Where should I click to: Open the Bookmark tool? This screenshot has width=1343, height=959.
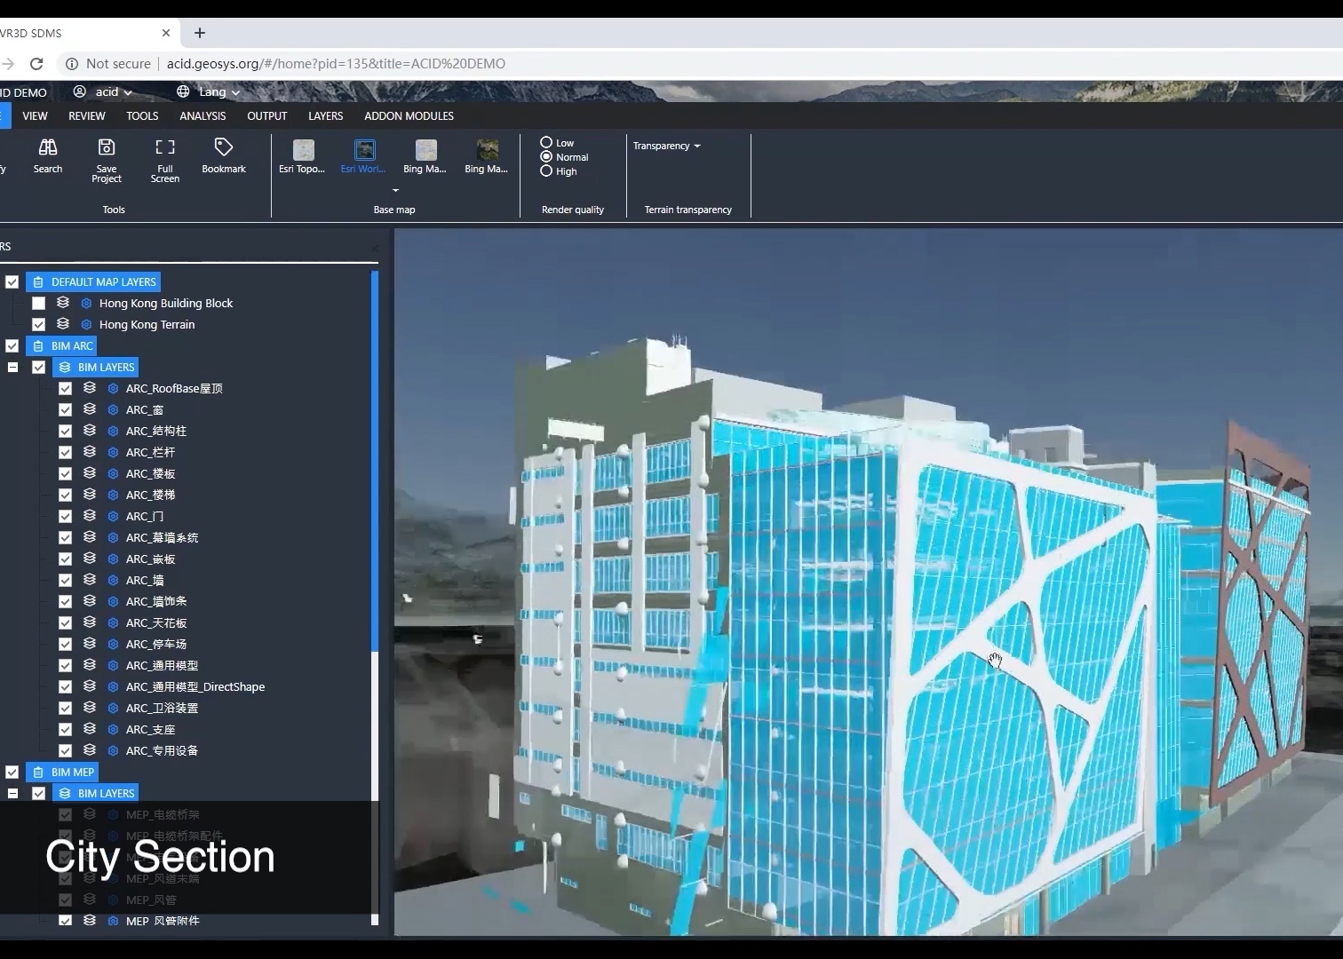point(224,147)
